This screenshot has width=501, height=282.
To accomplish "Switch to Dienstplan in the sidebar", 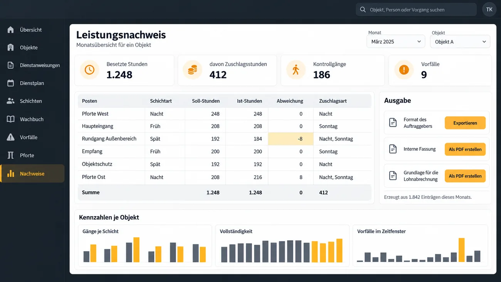I will tap(32, 83).
